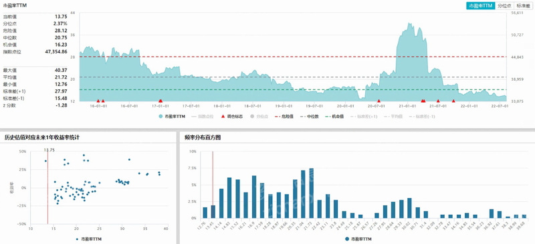This screenshot has width=535, height=244.
Task: Click the Z 分数 value -1.28
Action: click(61, 105)
